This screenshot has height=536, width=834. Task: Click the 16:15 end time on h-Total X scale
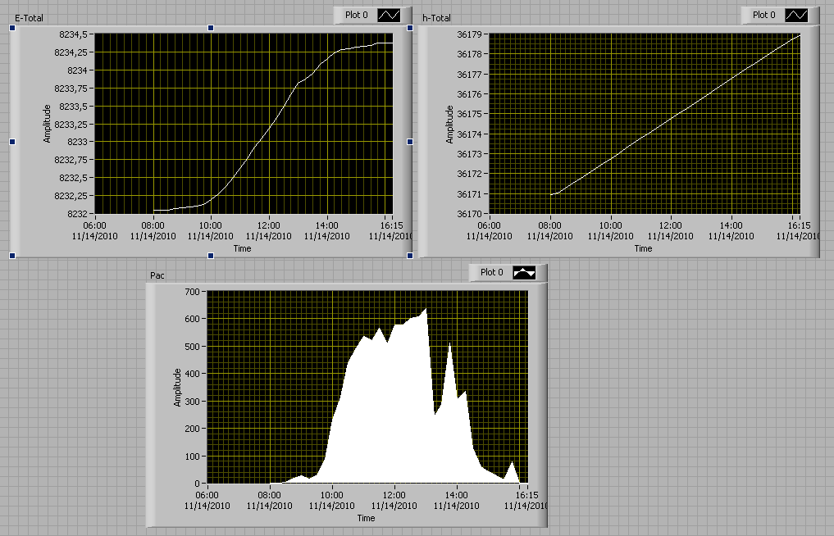pyautogui.click(x=800, y=225)
